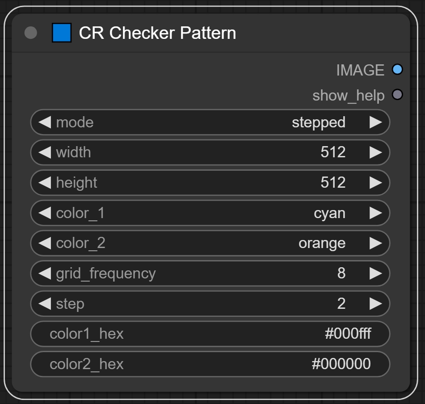Switch mode to previous option with left arrow

click(45, 122)
